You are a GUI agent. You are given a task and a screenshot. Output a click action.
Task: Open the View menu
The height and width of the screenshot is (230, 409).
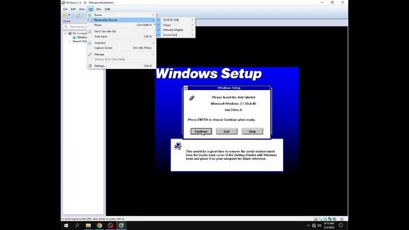click(82, 9)
